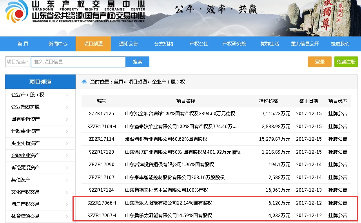Expand the chevron next to 央企实物资产

click(x=67, y=143)
